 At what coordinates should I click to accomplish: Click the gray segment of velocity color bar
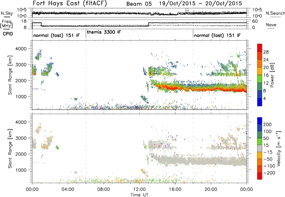pos(260,148)
